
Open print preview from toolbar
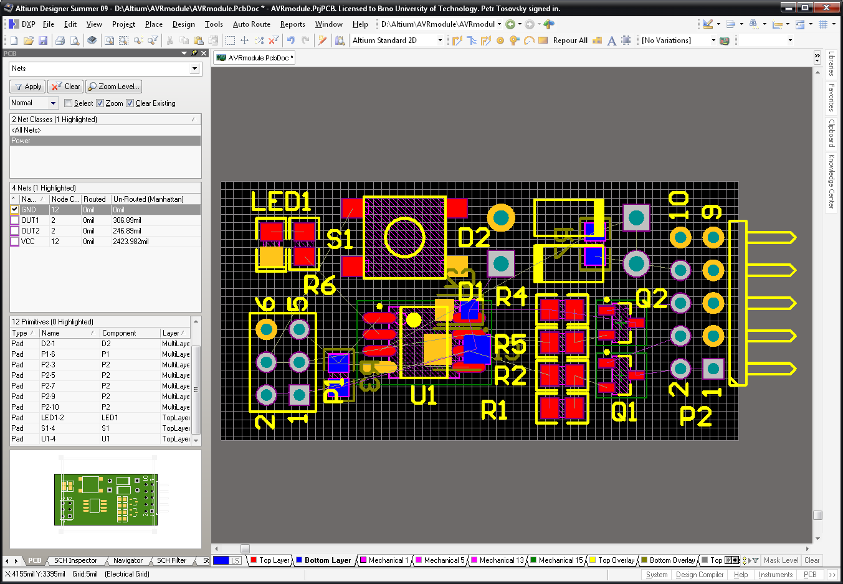[x=75, y=40]
